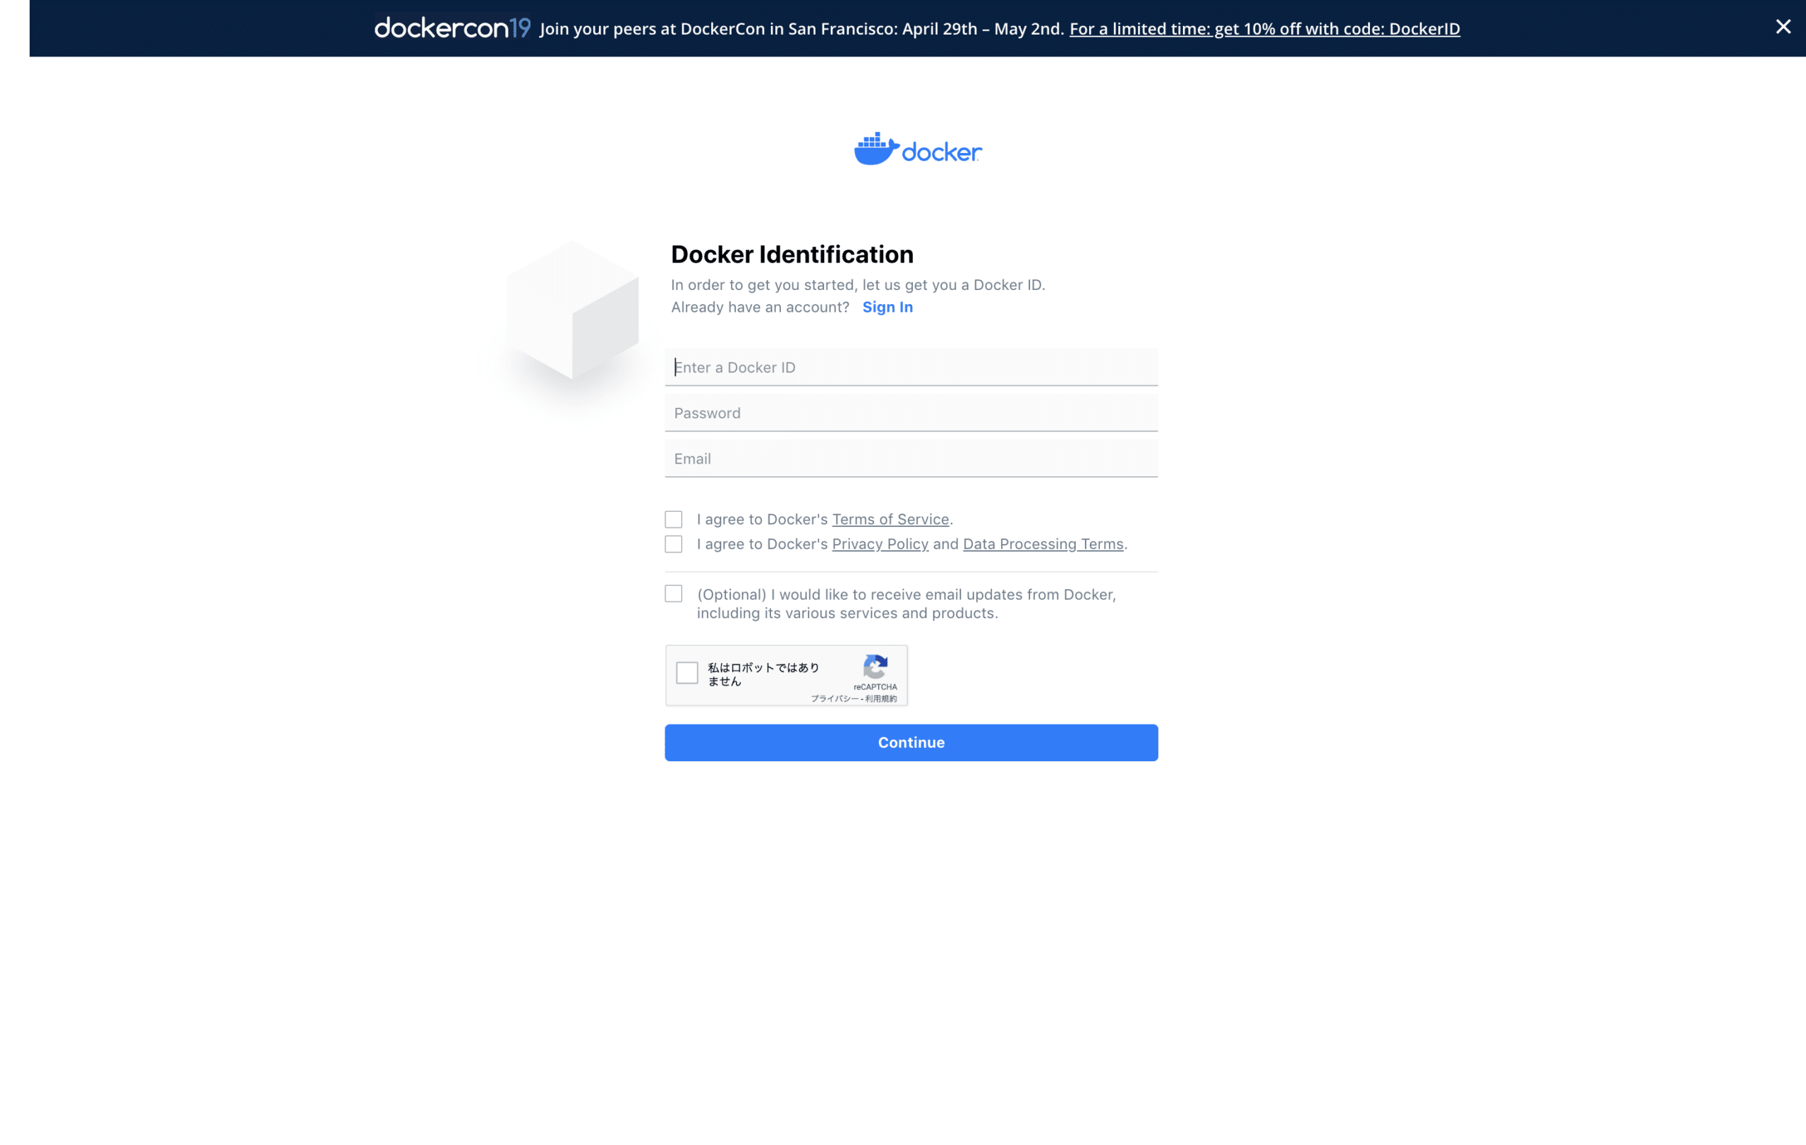Click the Password field
Viewport: 1806px width, 1145px height.
[911, 413]
